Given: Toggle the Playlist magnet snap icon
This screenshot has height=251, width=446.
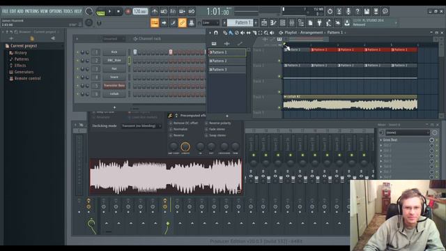Looking at the screenshot, I should tap(216, 33).
